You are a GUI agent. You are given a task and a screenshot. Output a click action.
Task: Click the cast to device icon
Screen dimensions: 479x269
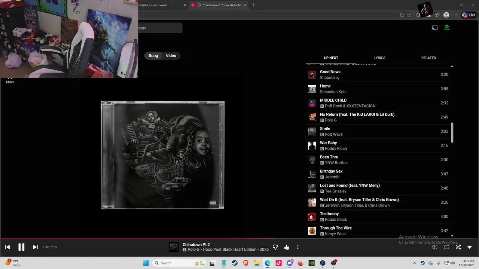(x=434, y=28)
